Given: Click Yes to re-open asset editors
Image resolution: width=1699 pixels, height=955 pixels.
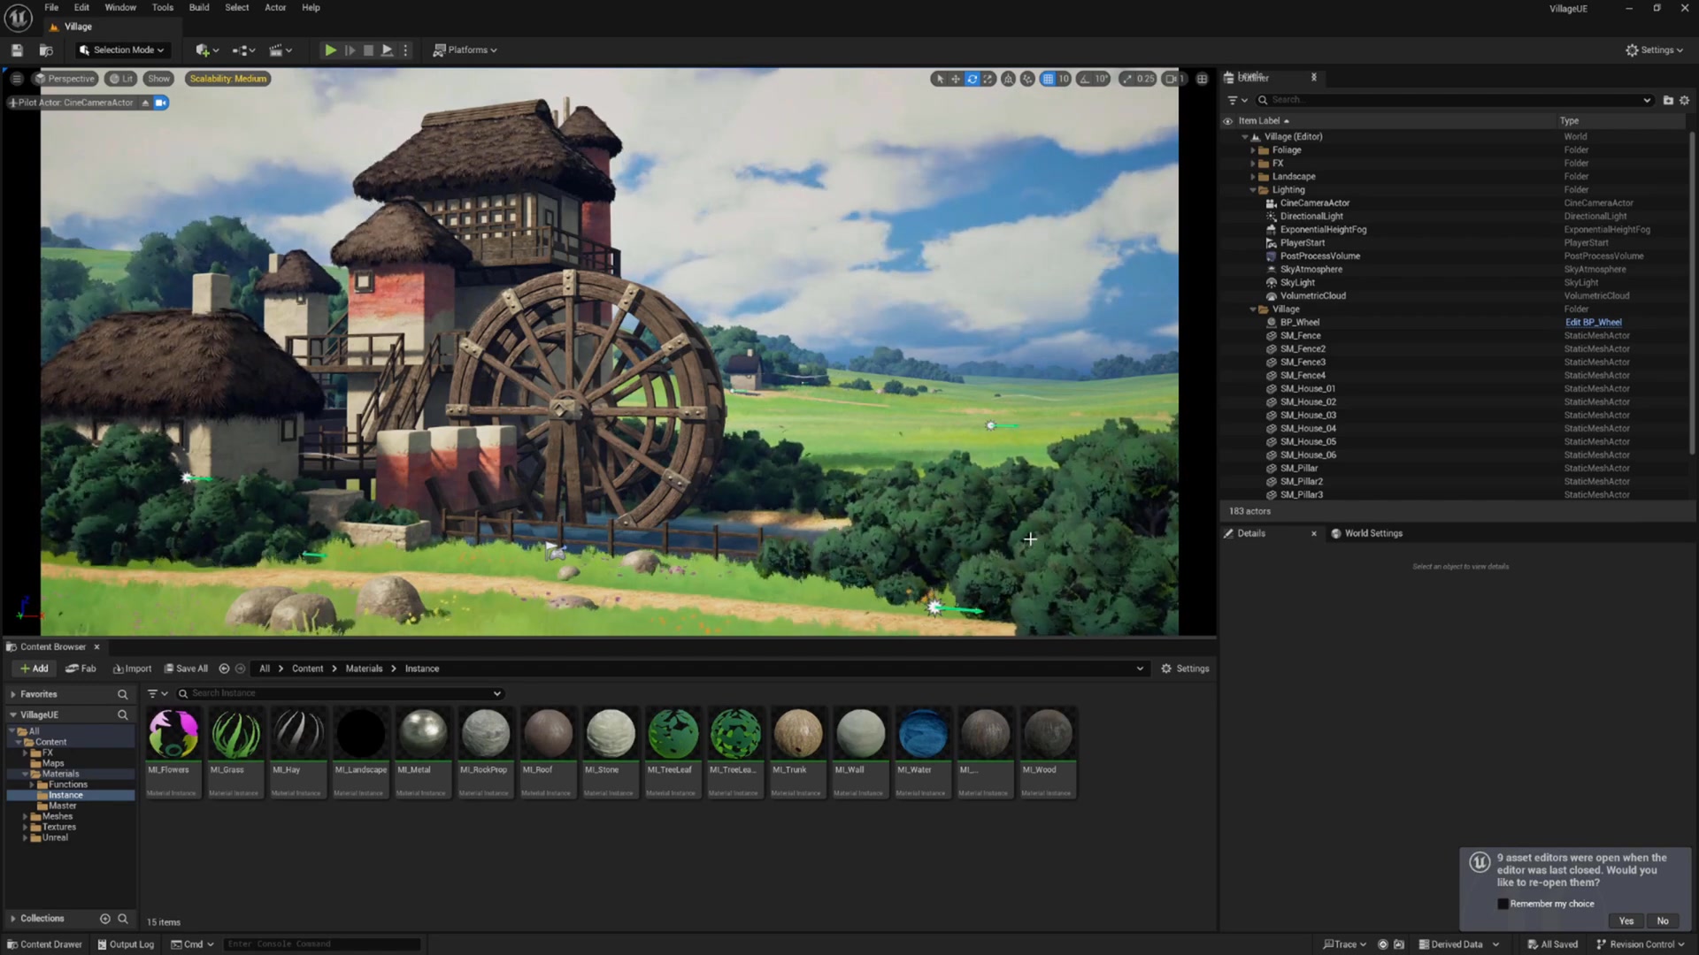Looking at the screenshot, I should [x=1626, y=921].
